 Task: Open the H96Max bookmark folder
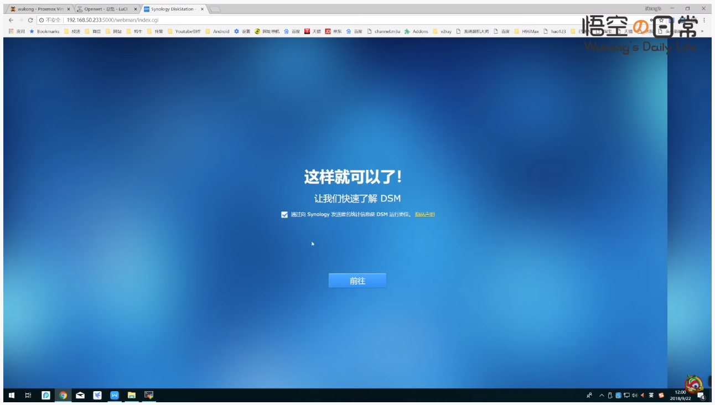pos(526,32)
